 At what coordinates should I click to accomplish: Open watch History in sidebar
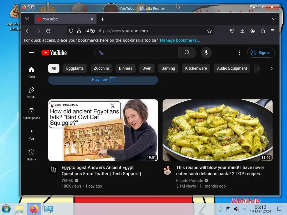31,155
